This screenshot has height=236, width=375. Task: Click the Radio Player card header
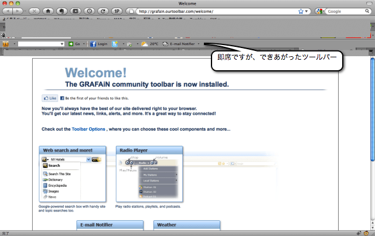(x=149, y=150)
